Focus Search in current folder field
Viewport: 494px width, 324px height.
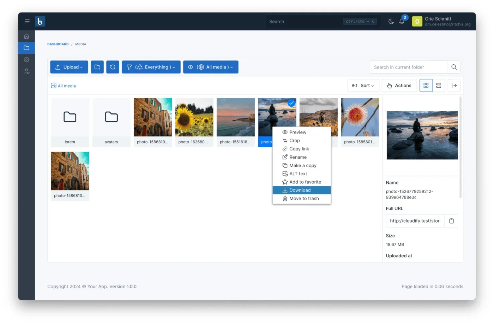click(x=409, y=67)
